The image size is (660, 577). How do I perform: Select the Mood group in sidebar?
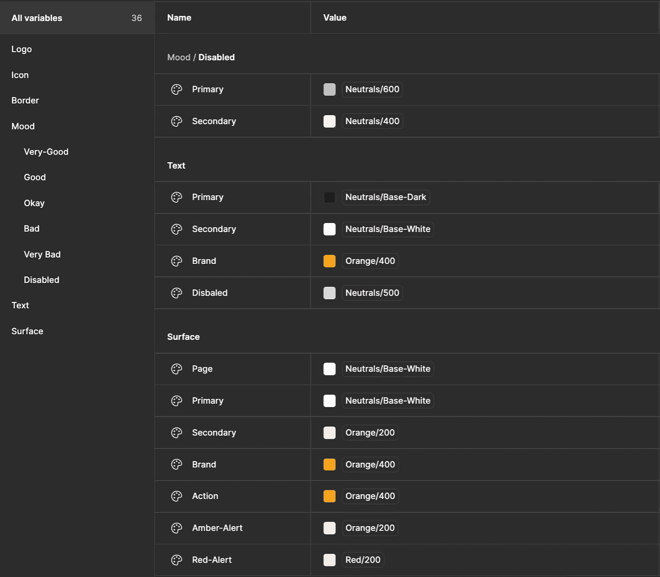23,126
